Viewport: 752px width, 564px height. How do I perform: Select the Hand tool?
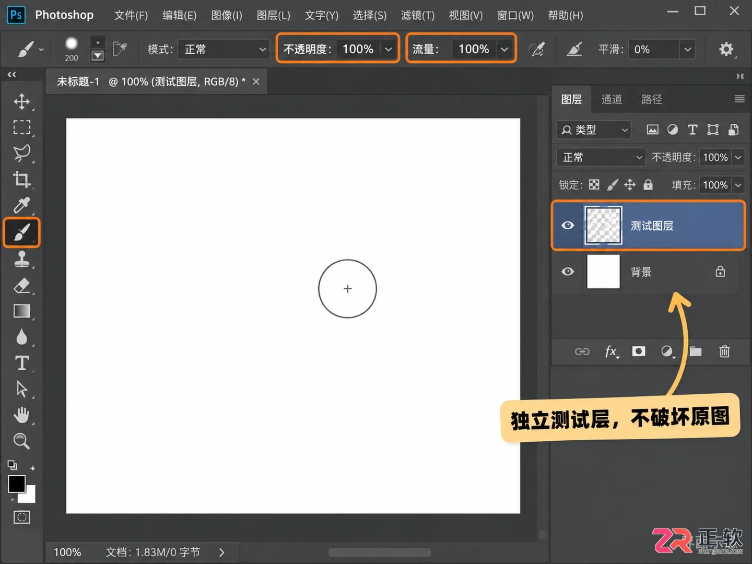click(21, 415)
